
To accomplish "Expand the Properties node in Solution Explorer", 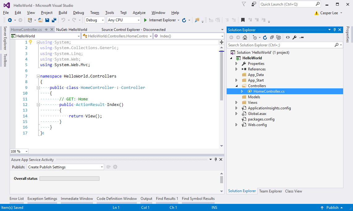I will 236,64.
